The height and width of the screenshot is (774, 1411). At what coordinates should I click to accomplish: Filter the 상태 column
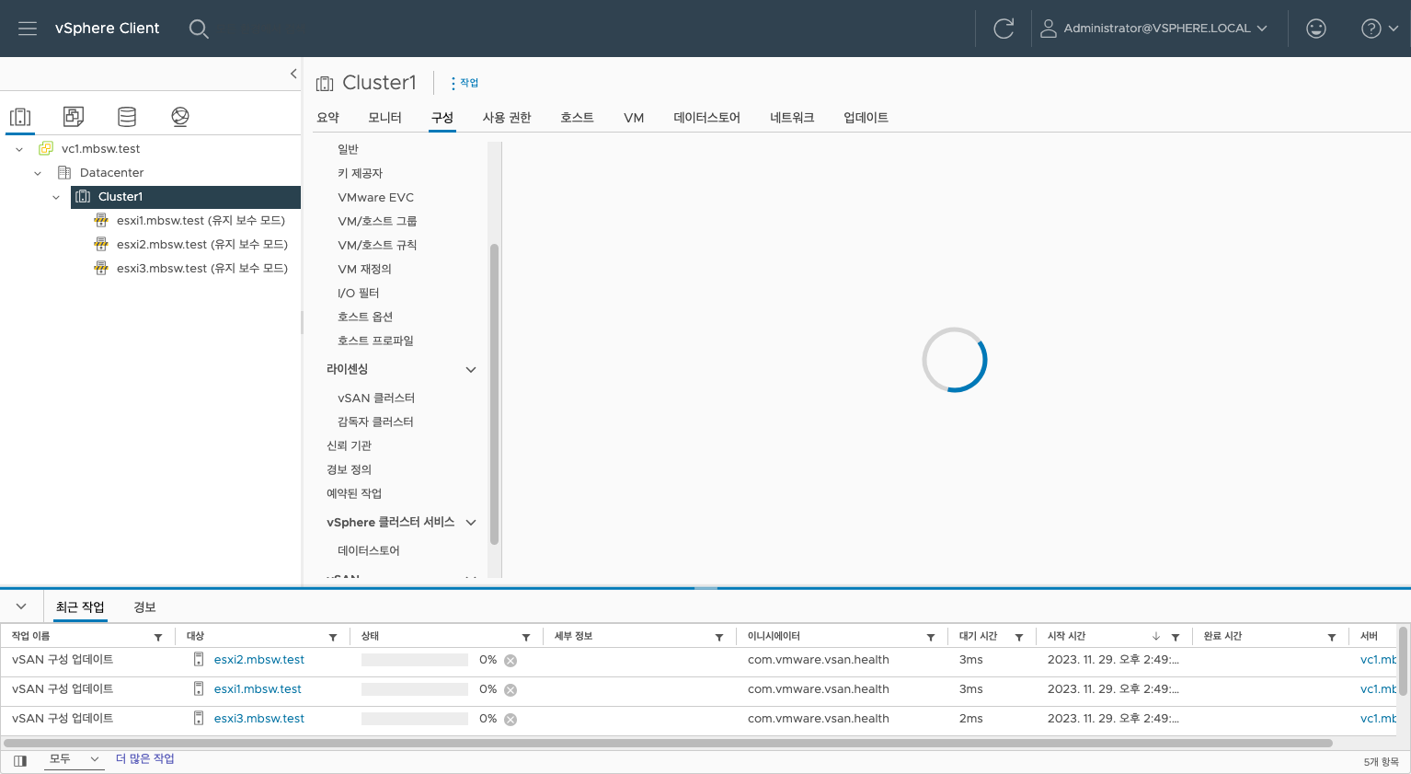(x=526, y=637)
